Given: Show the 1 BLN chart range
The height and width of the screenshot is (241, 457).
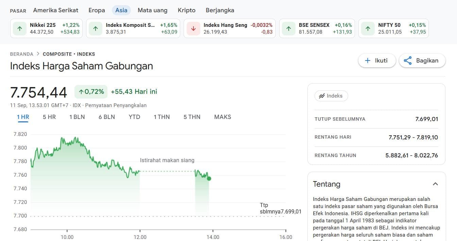Looking at the screenshot, I should tap(77, 117).
